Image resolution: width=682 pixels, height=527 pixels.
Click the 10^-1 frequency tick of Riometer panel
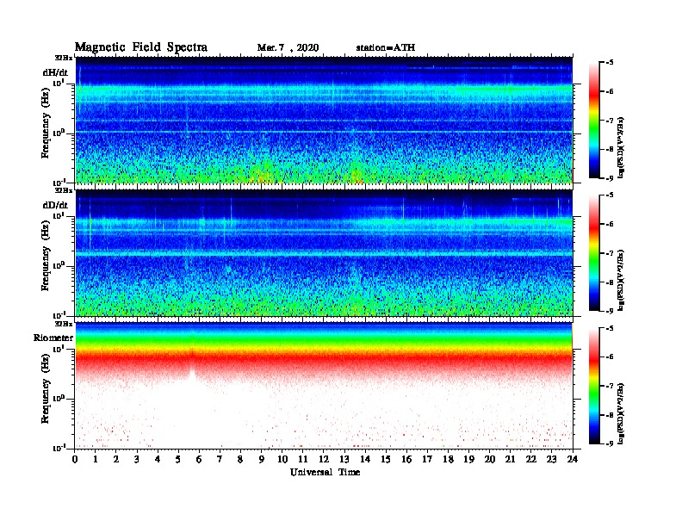click(59, 448)
